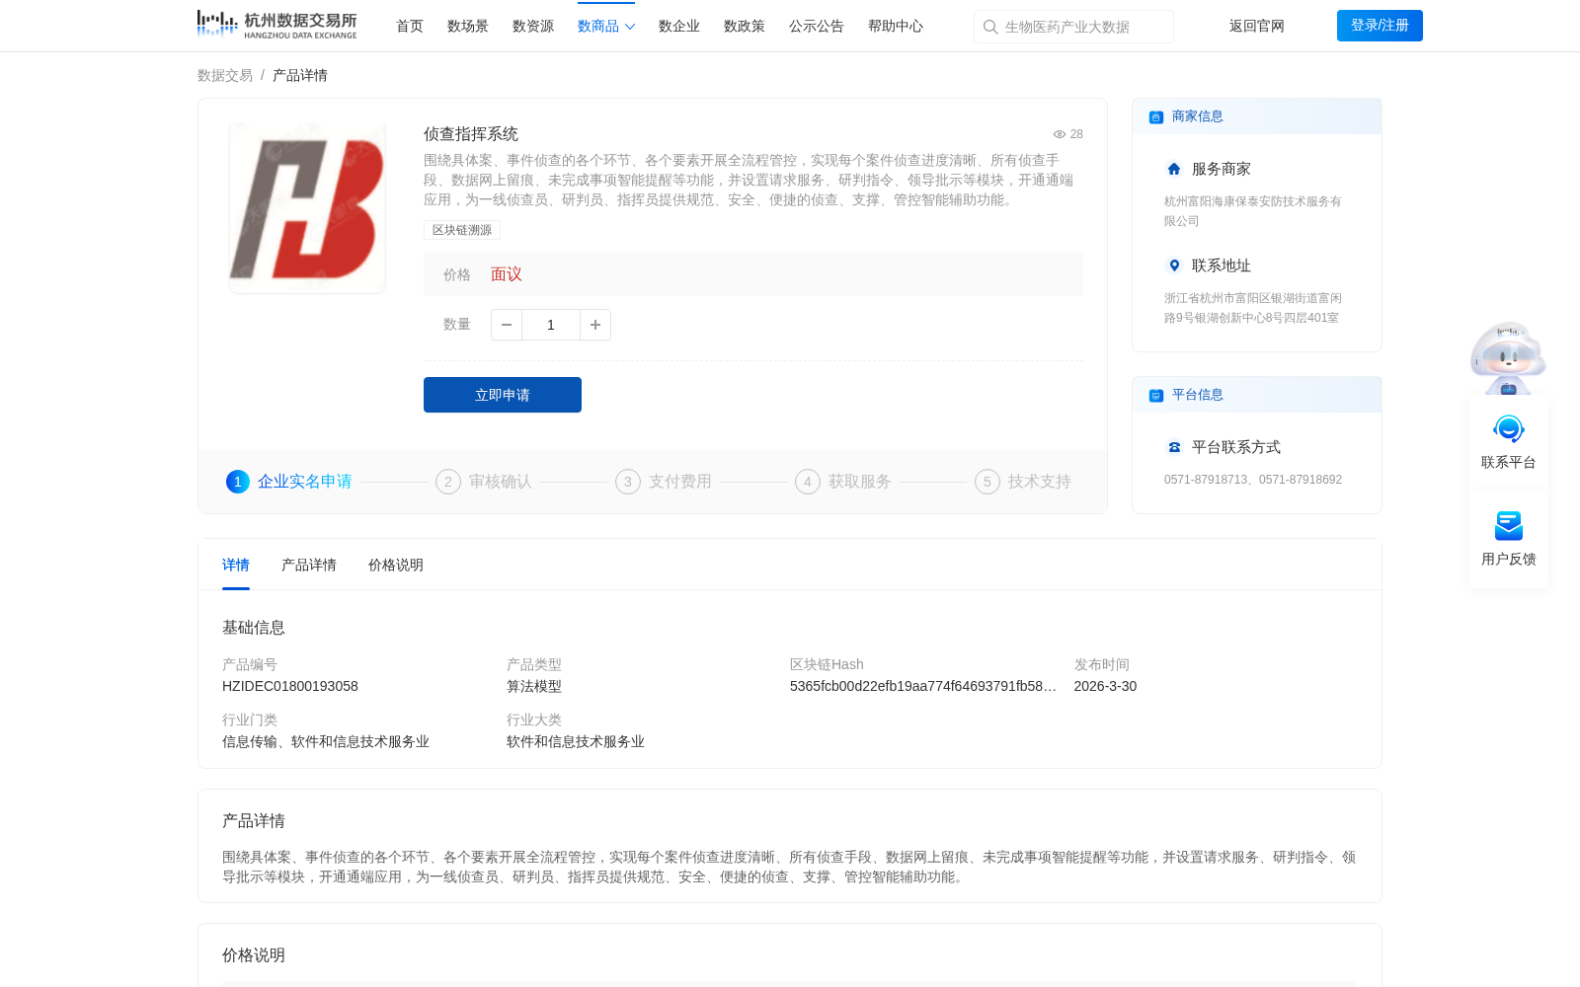Click the publish date 2026-3-30
This screenshot has height=987, width=1580.
click(1105, 687)
